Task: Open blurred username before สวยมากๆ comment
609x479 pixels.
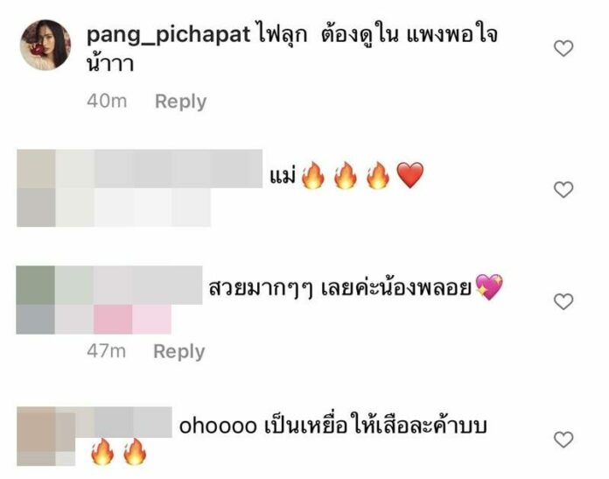Action: point(109,299)
